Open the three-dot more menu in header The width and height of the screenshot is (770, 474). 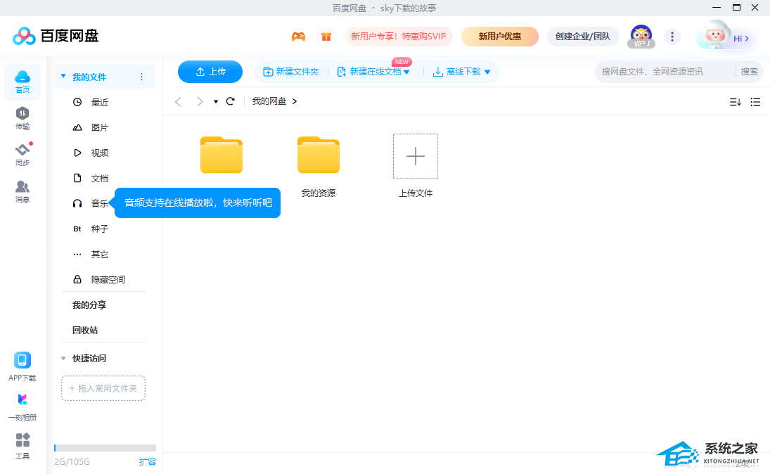pyautogui.click(x=672, y=37)
